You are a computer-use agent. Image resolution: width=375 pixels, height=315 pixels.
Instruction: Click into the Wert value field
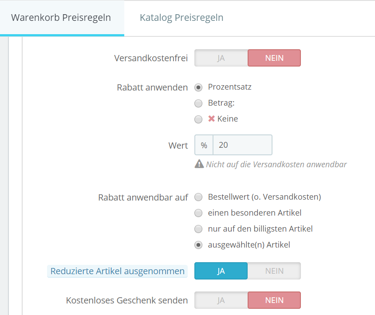coord(242,145)
